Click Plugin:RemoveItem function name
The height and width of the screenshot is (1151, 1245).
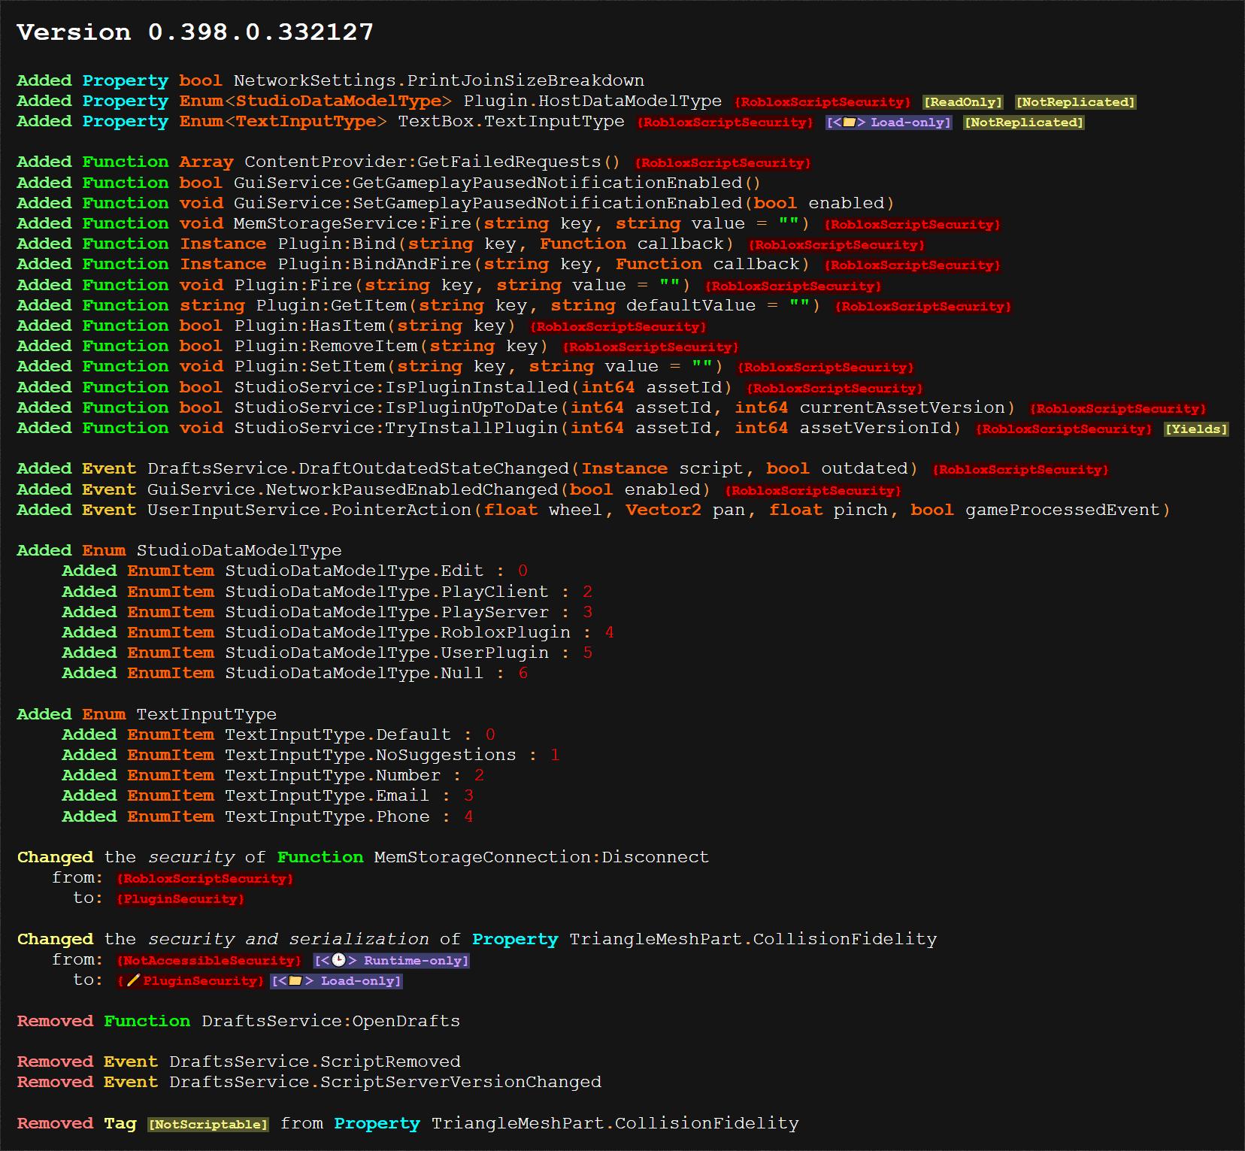point(326,346)
